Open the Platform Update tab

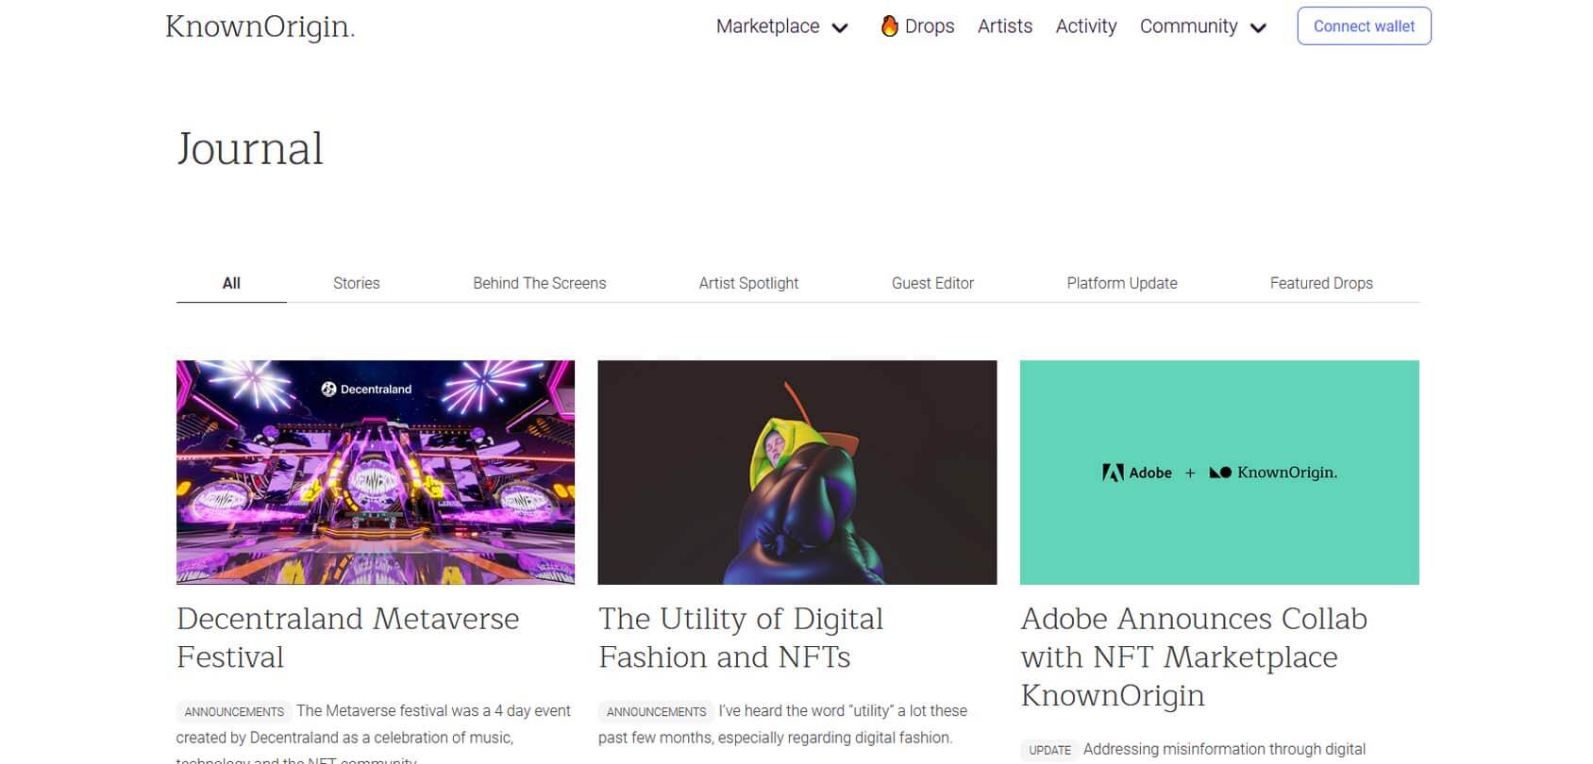tap(1122, 283)
